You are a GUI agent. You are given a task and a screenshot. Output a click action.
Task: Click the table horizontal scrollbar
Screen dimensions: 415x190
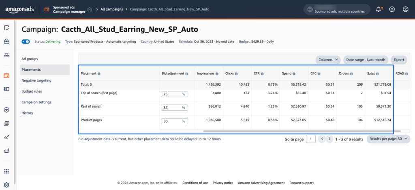click(302, 131)
